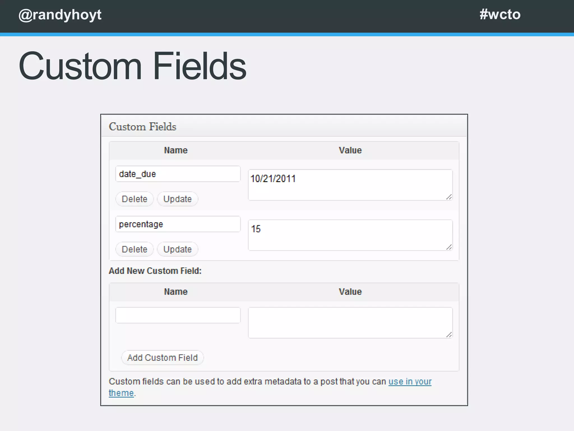Screen dimensions: 574x431
Task: Click the empty new field Value textarea
Action: coord(350,323)
